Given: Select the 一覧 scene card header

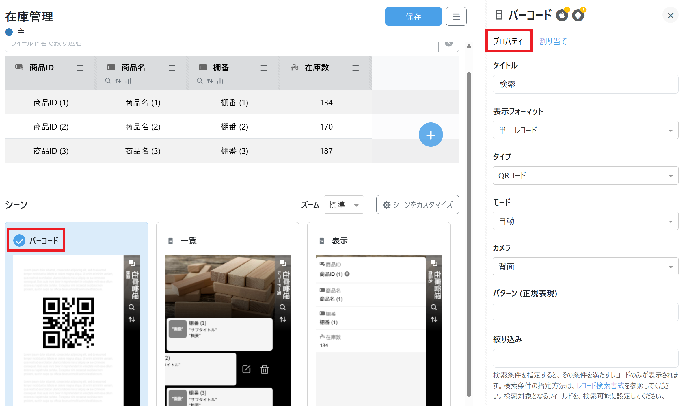Looking at the screenshot, I should [189, 241].
